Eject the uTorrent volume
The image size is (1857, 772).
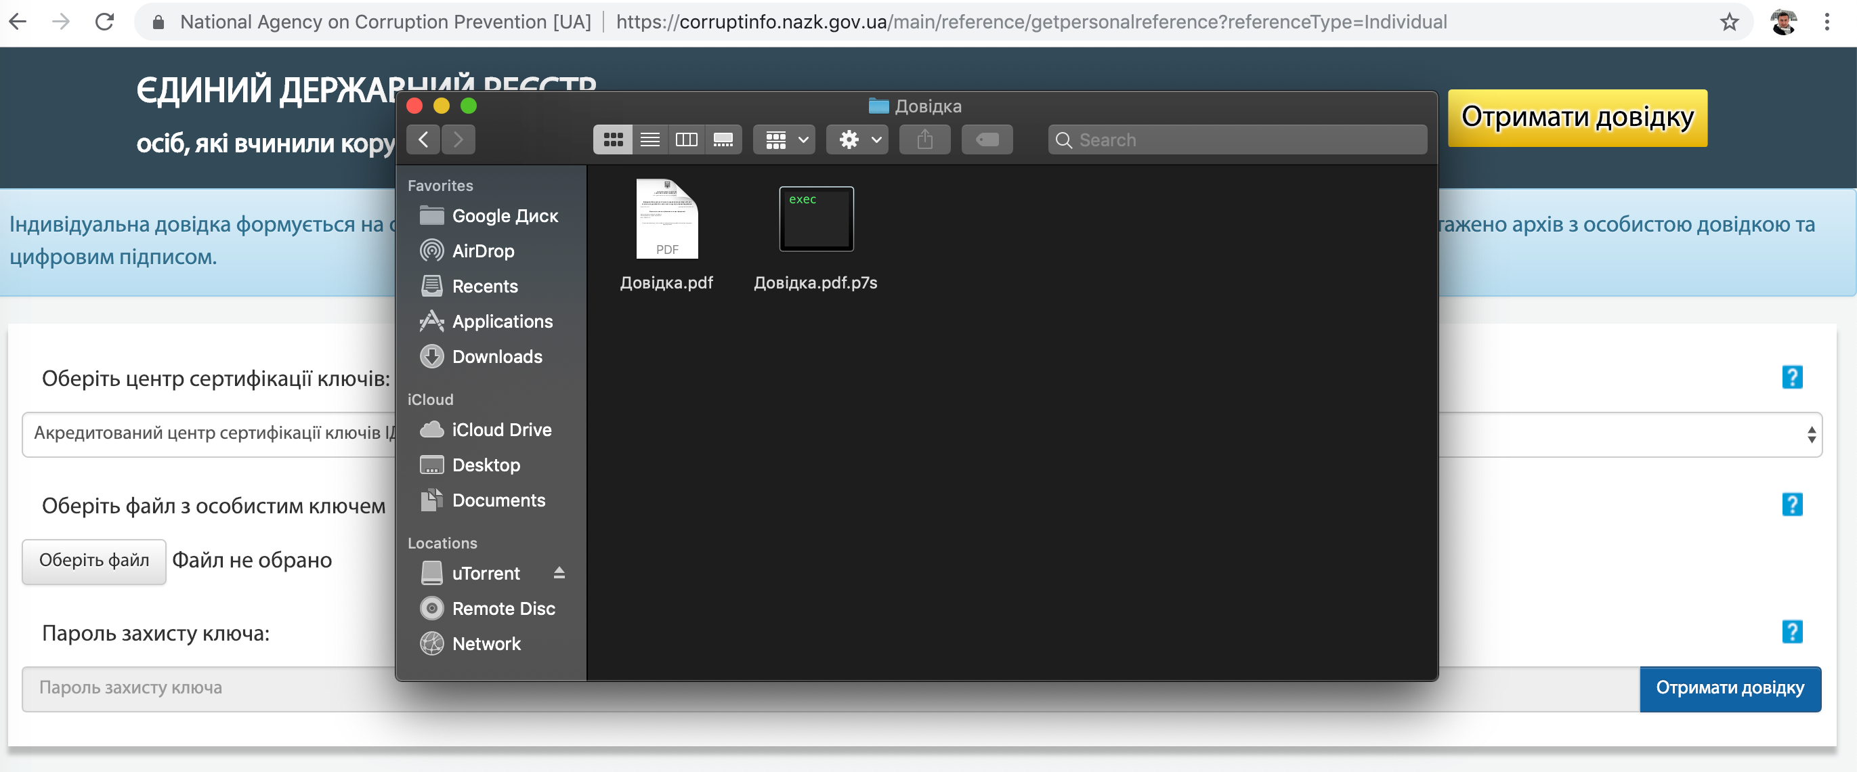pyautogui.click(x=559, y=573)
